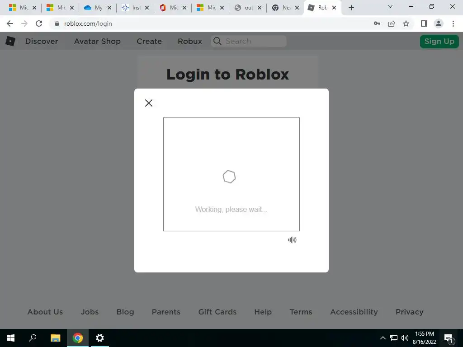Close the 'out' tab
Image resolution: width=463 pixels, height=347 pixels.
point(260,8)
